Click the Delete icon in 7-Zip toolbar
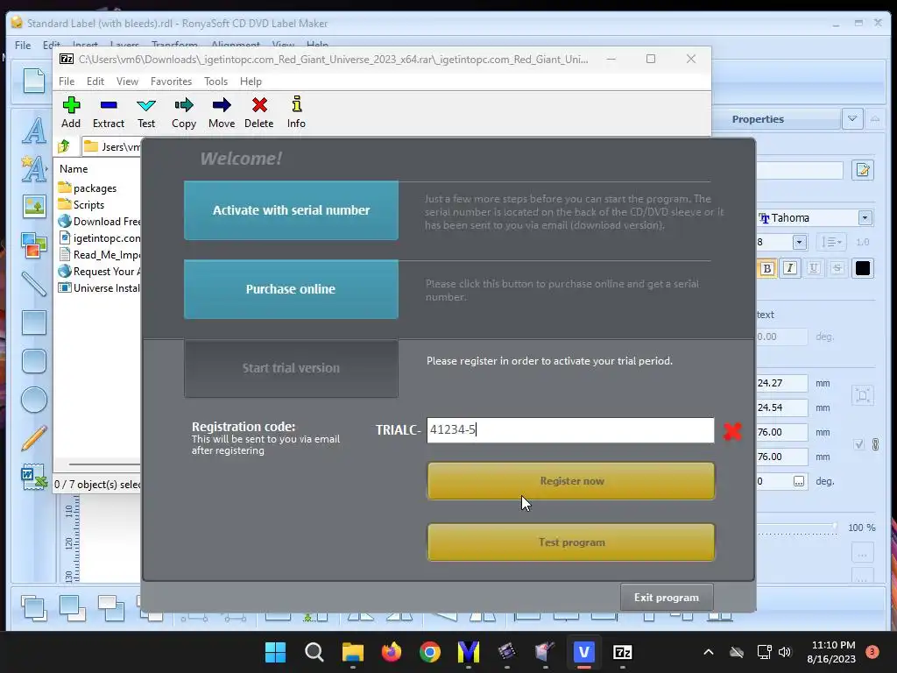897x673 pixels. pos(259,112)
